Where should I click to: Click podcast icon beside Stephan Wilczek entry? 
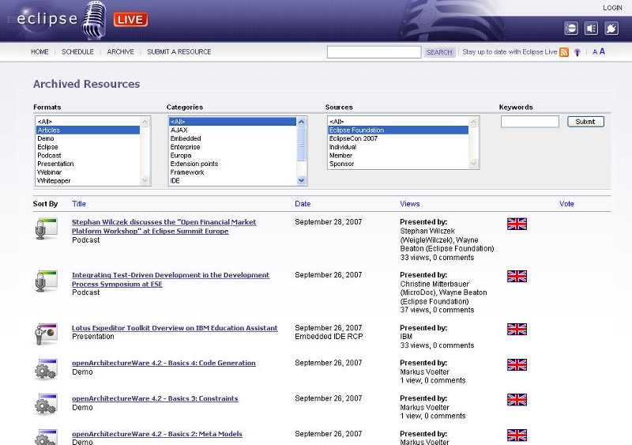[x=46, y=228]
